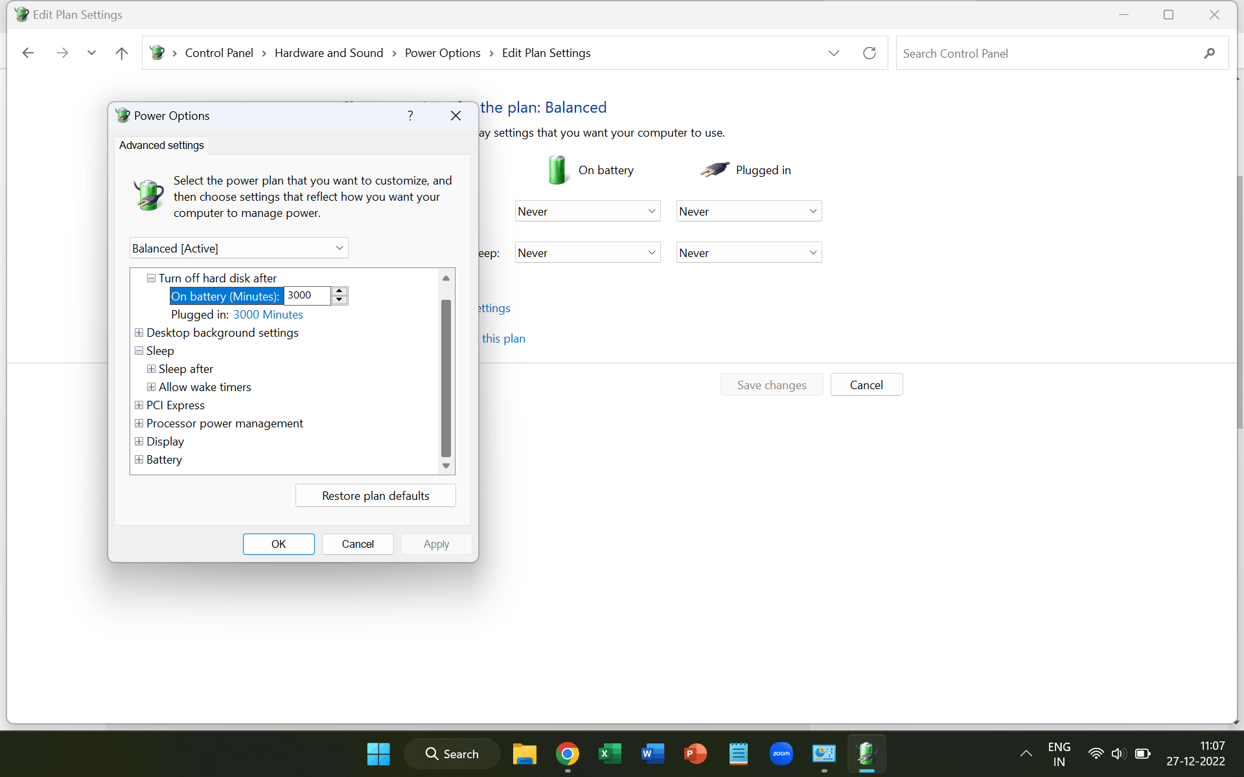Open Google Chrome from taskbar
The image size is (1244, 777).
coord(567,754)
